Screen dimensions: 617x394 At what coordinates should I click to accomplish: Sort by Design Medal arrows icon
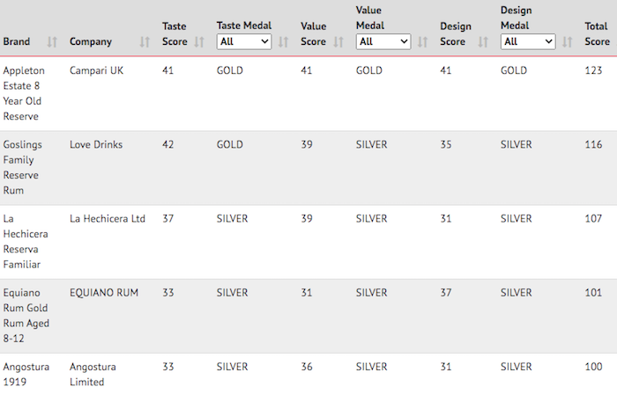pos(567,41)
